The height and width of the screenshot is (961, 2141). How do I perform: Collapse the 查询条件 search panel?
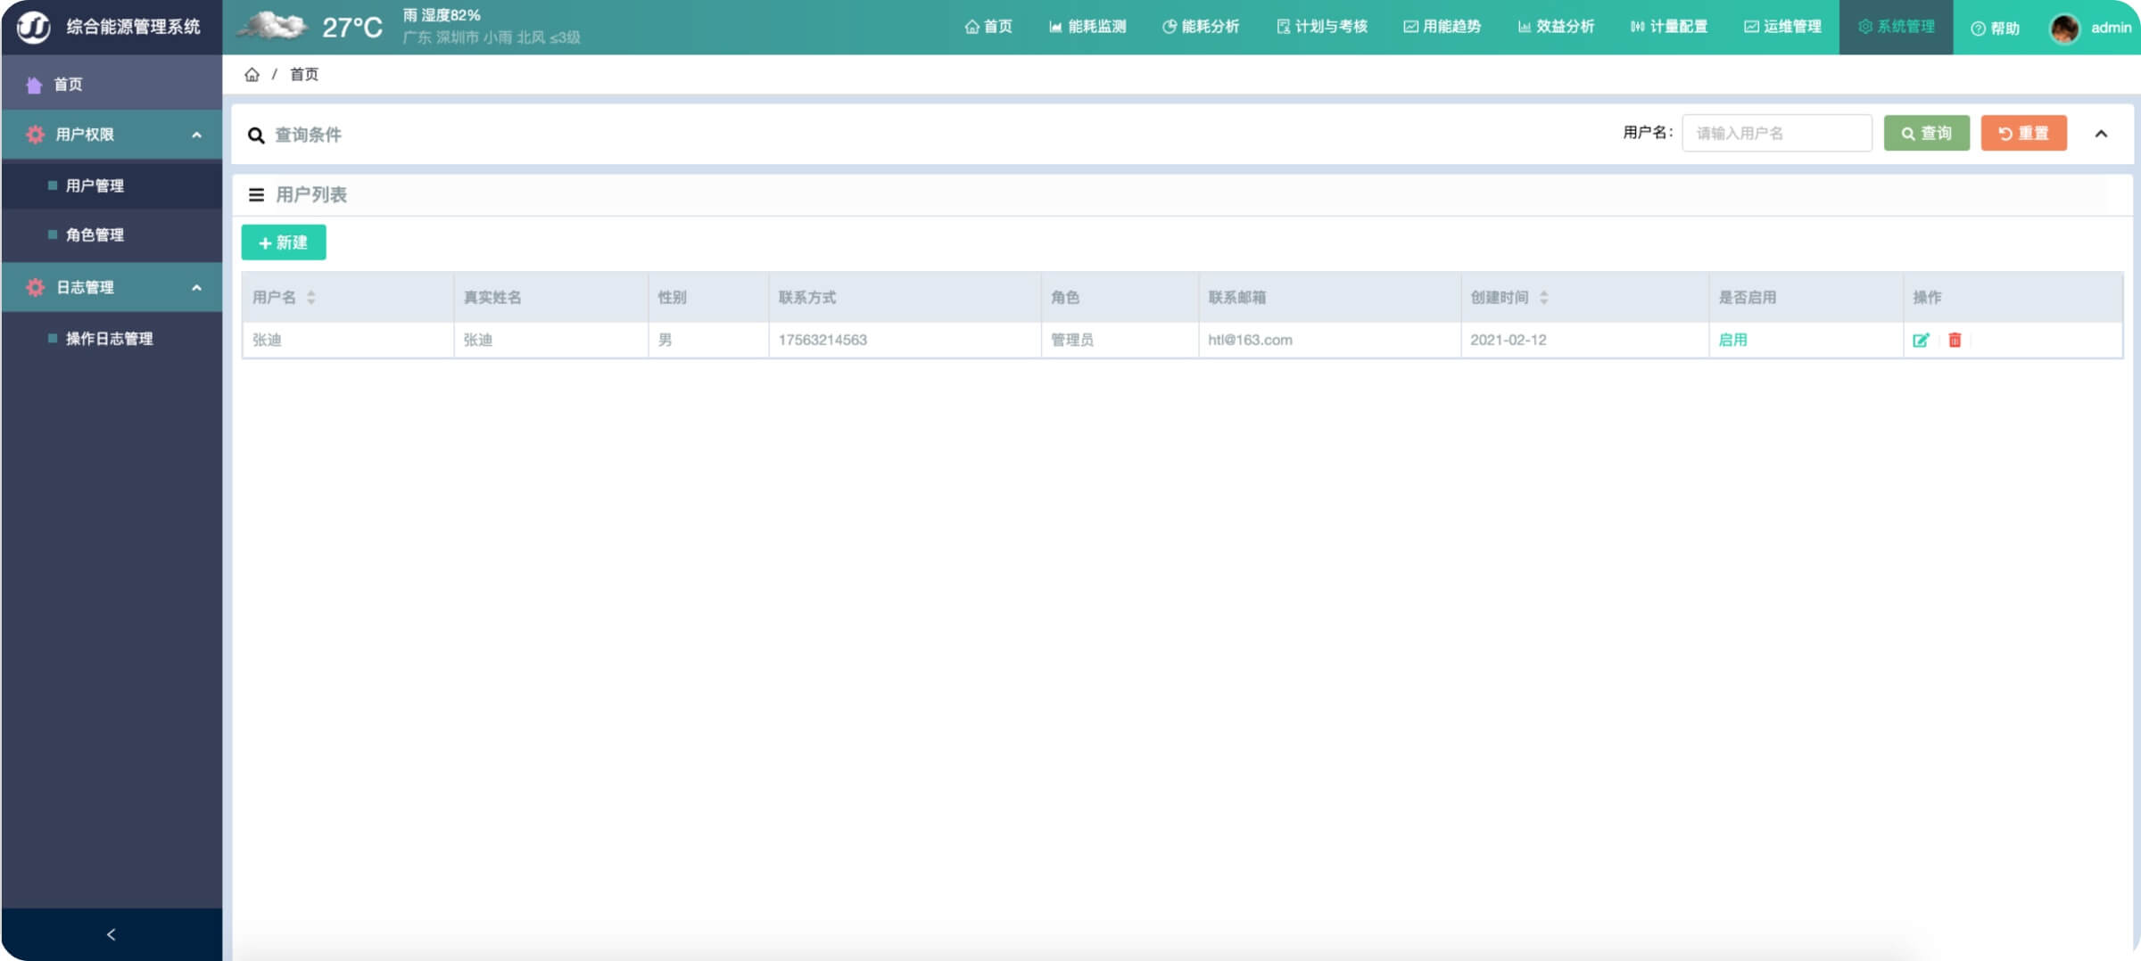2101,134
